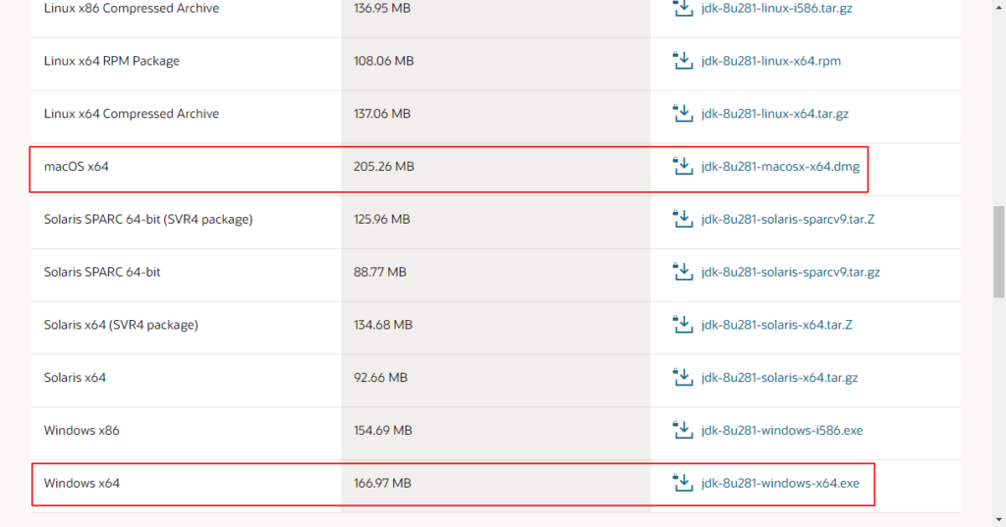Click jdk-8u281-linux-x64.tar.gz text link
This screenshot has width=1006, height=527.
coord(775,114)
